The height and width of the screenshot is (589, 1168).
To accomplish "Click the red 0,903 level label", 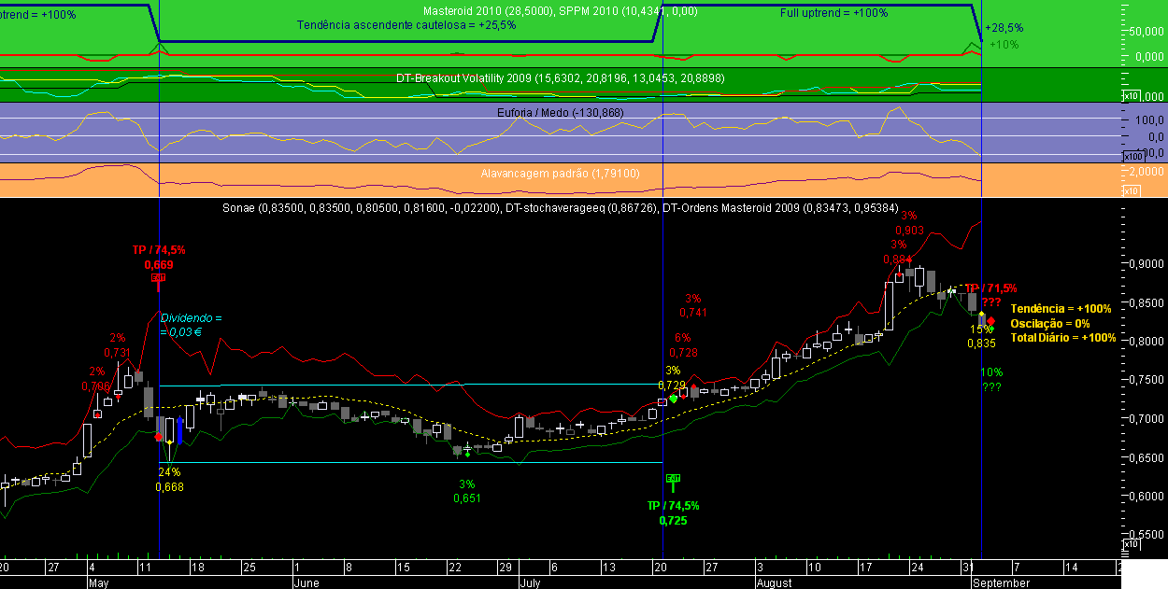I will pyautogui.click(x=909, y=230).
